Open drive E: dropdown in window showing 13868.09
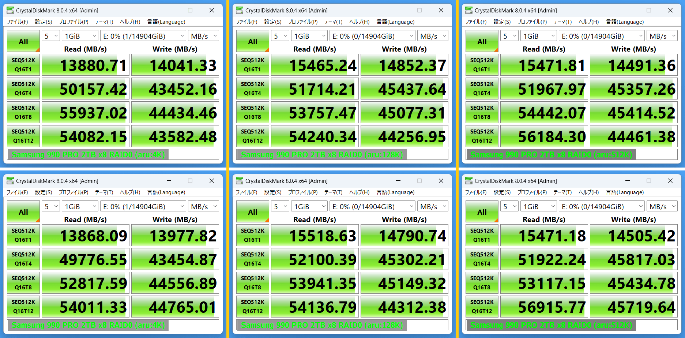 [x=143, y=206]
